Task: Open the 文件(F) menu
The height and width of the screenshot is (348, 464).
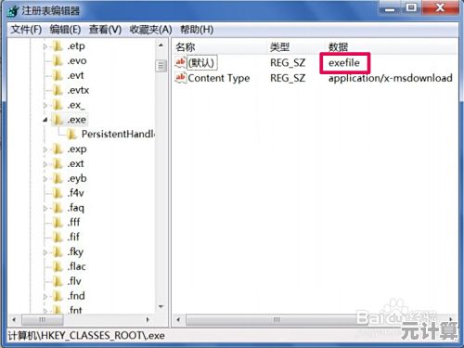Action: (x=26, y=30)
